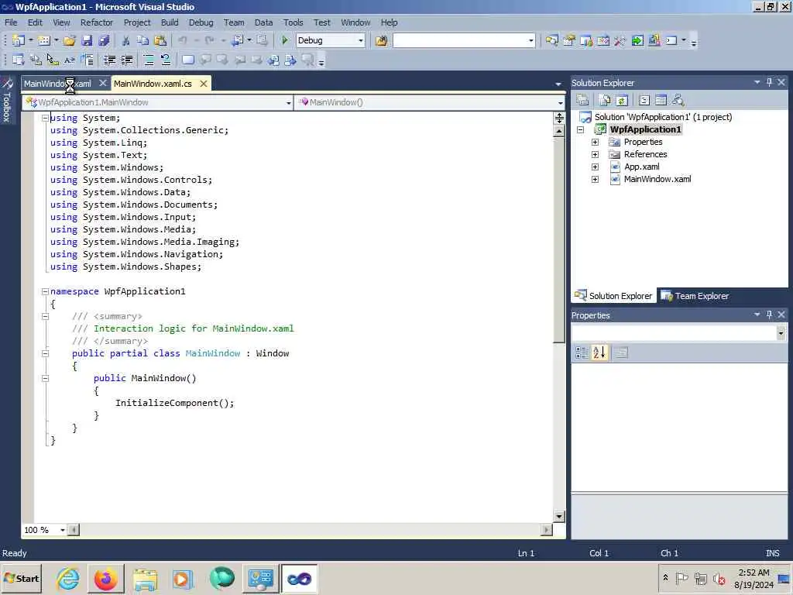793x595 pixels.
Task: Click the Navigate Backward icon
Action: (x=238, y=40)
